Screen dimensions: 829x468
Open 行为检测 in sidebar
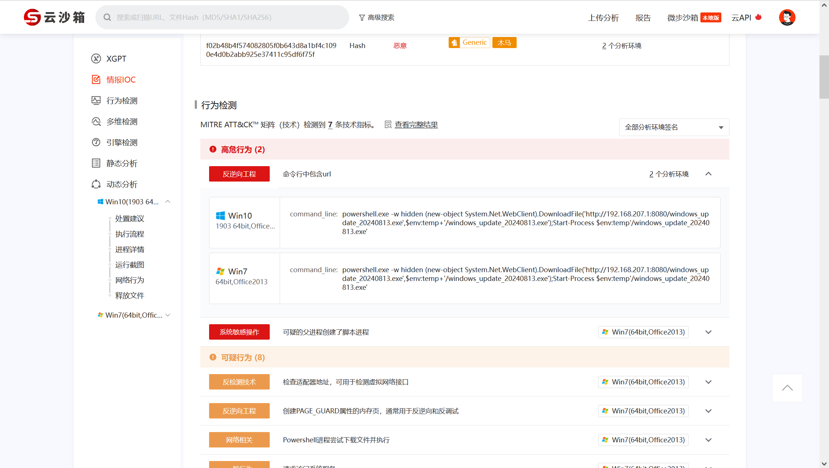click(x=122, y=100)
